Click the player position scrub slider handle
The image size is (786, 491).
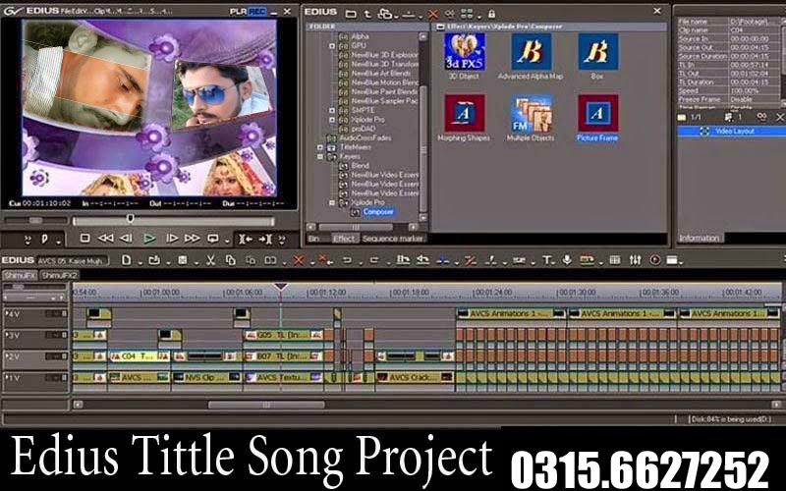click(131, 218)
